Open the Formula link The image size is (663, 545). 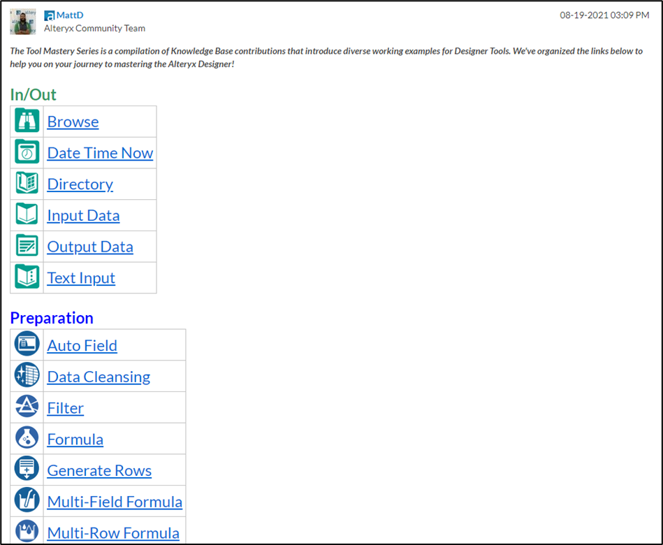point(75,439)
